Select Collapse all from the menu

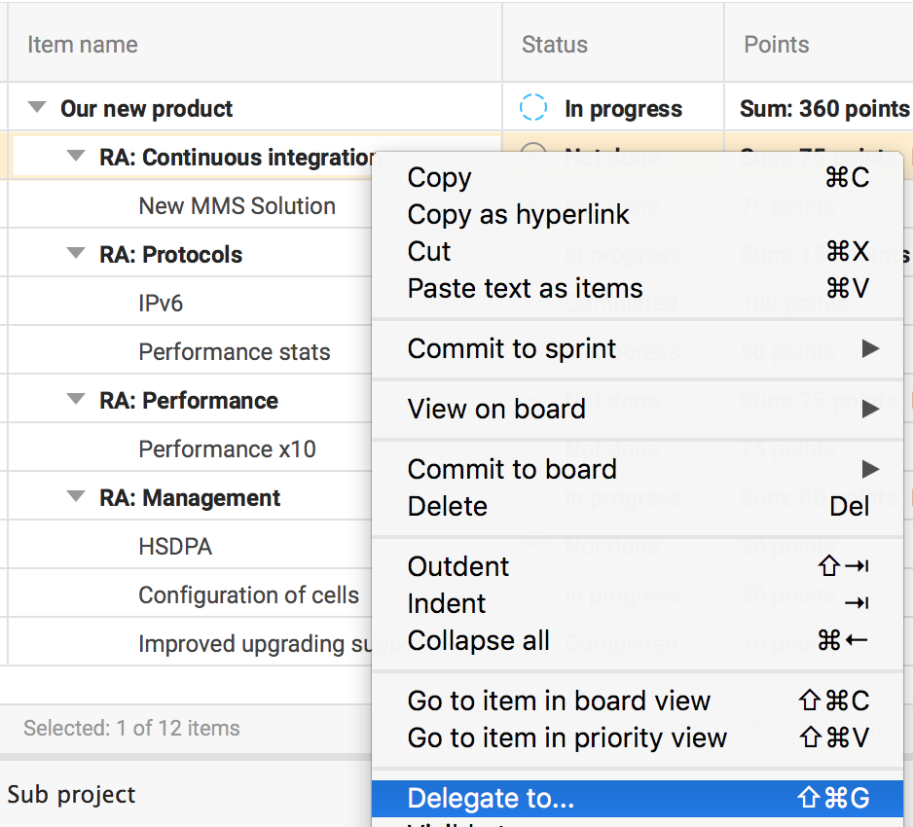point(479,640)
